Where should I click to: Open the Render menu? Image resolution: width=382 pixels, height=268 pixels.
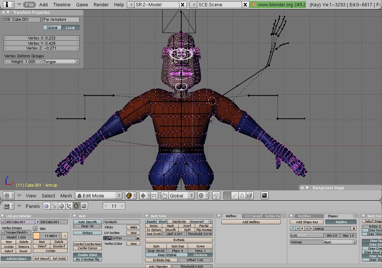click(101, 4)
